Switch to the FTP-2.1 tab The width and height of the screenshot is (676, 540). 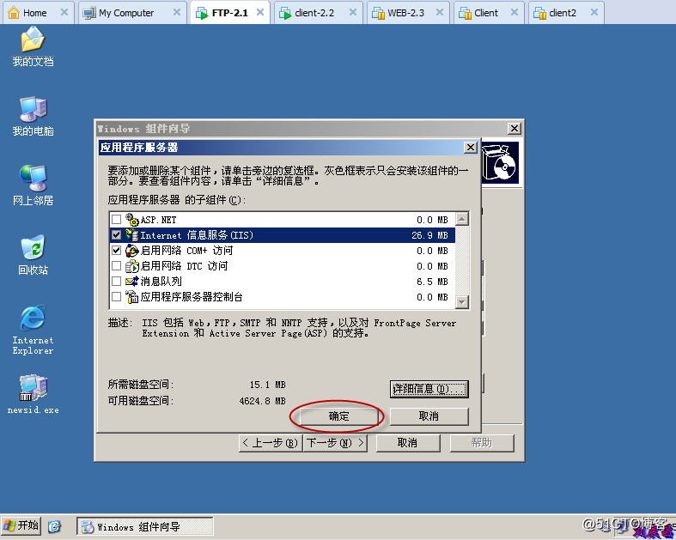[230, 13]
